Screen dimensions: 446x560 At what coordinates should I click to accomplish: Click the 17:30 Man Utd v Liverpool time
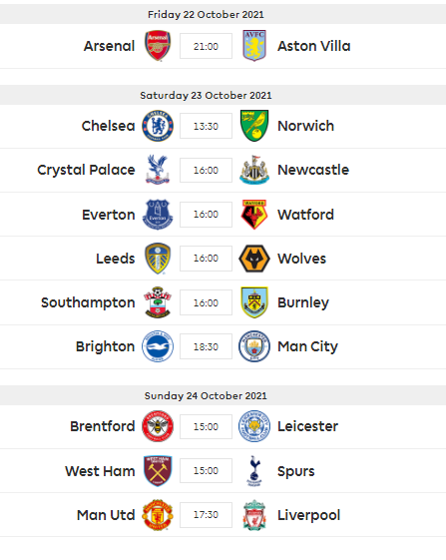point(207,515)
